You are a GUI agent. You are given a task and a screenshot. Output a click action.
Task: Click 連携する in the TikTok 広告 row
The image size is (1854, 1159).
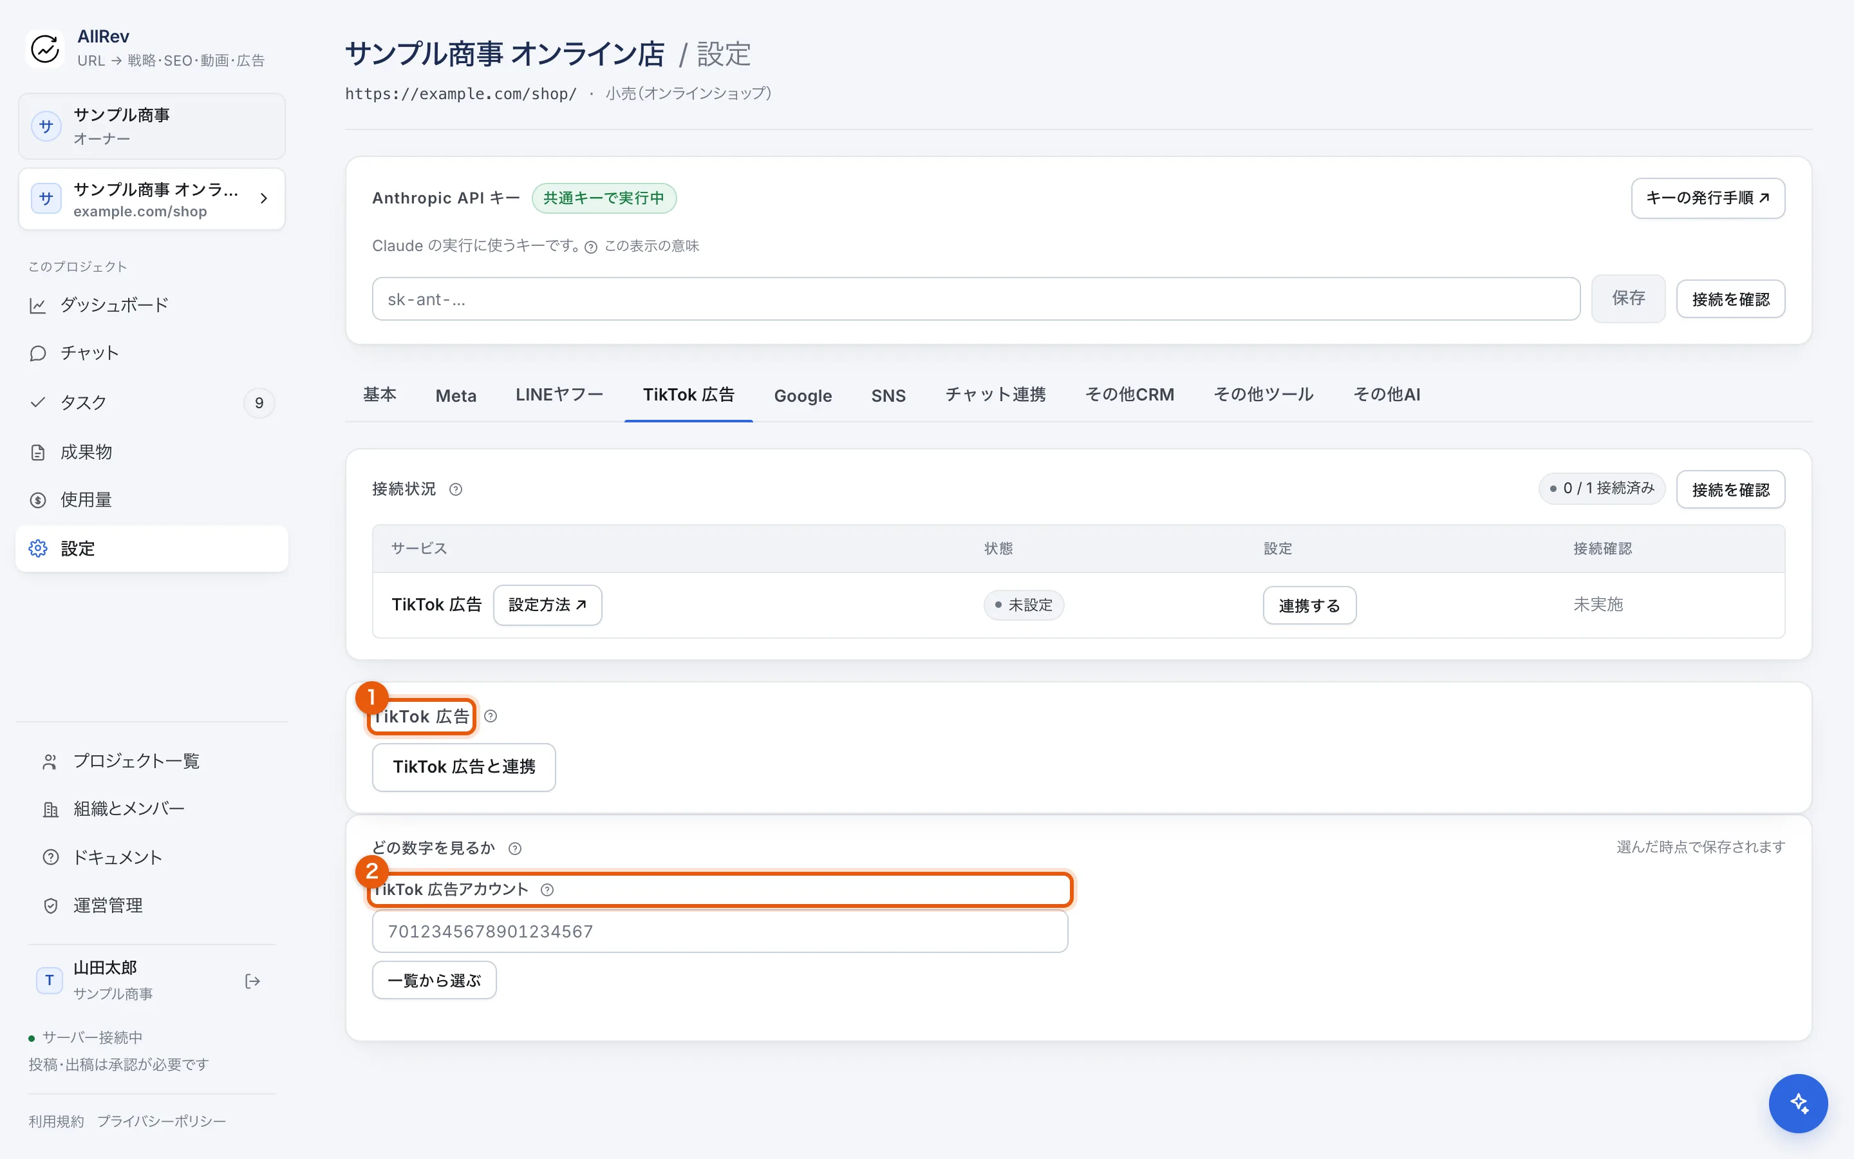coord(1309,605)
